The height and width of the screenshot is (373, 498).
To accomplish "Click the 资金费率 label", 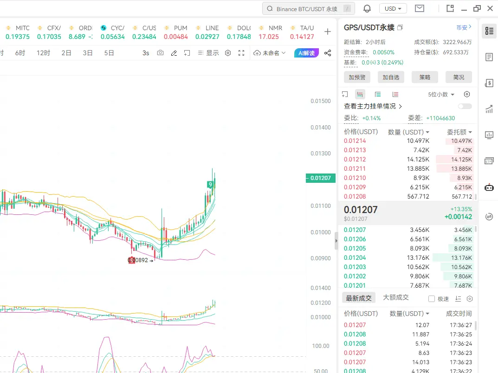I will tap(356, 52).
